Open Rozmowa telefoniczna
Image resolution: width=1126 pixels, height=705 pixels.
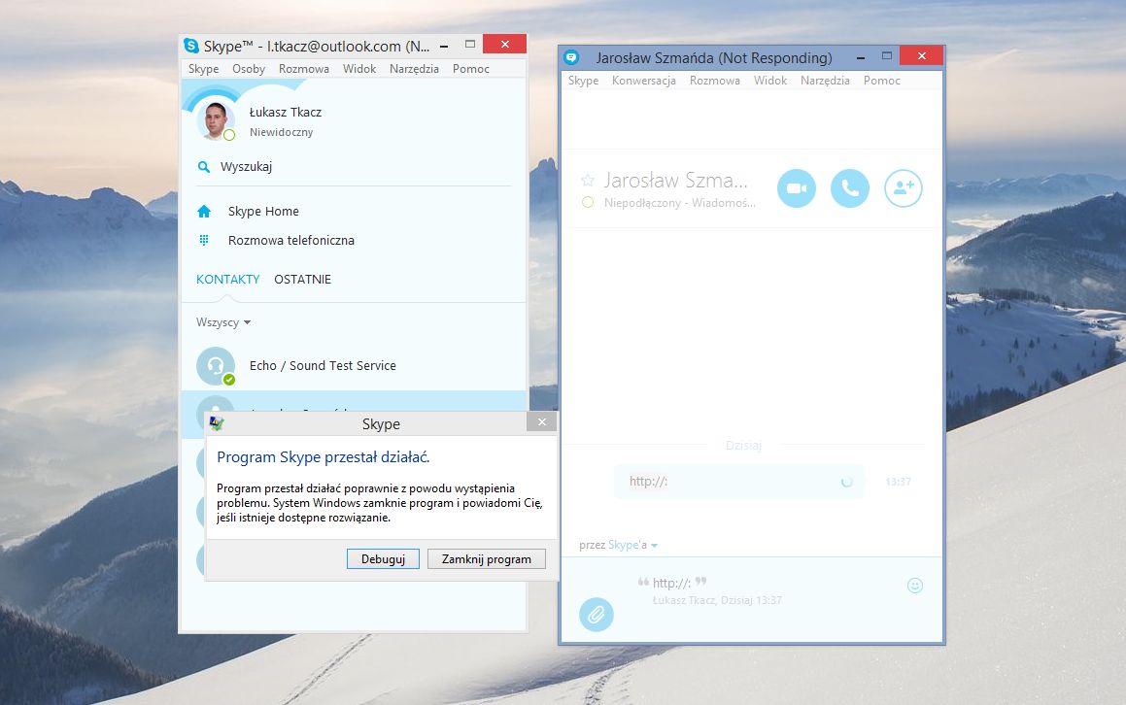290,240
